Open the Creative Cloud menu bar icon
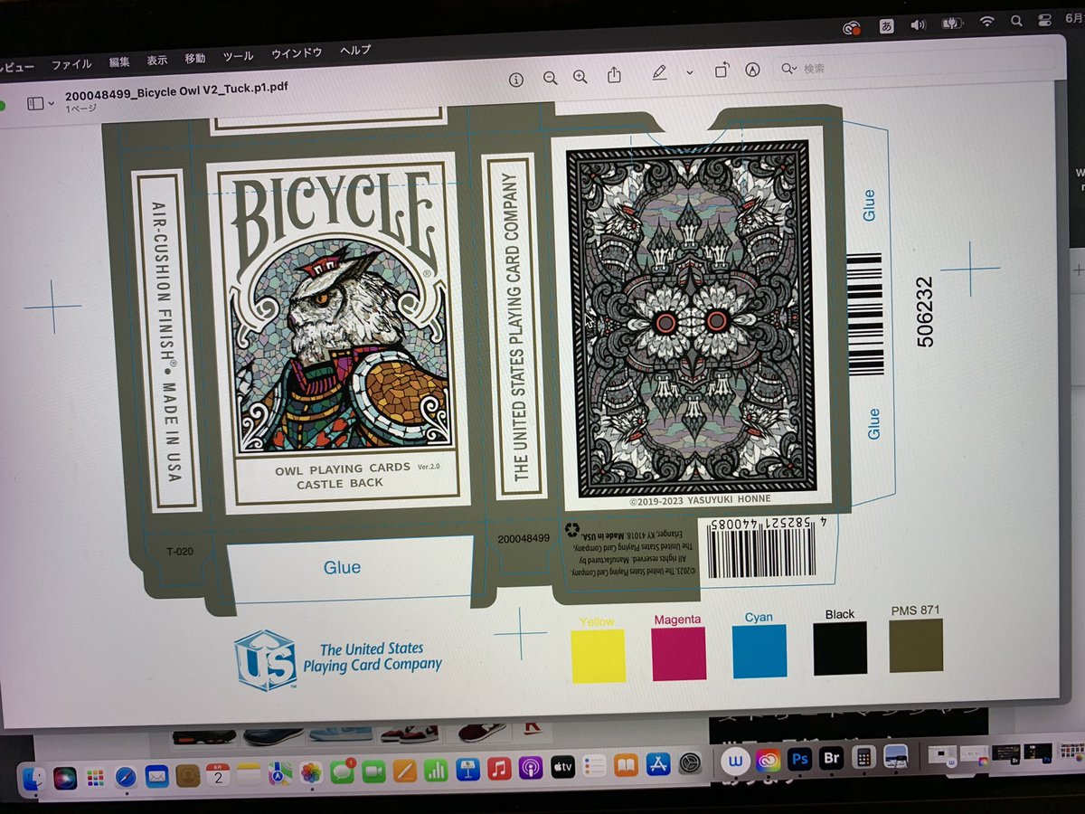Image resolution: width=1085 pixels, height=814 pixels. 851,28
